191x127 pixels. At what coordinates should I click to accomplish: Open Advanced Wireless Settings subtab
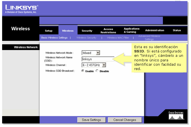click(x=149, y=38)
